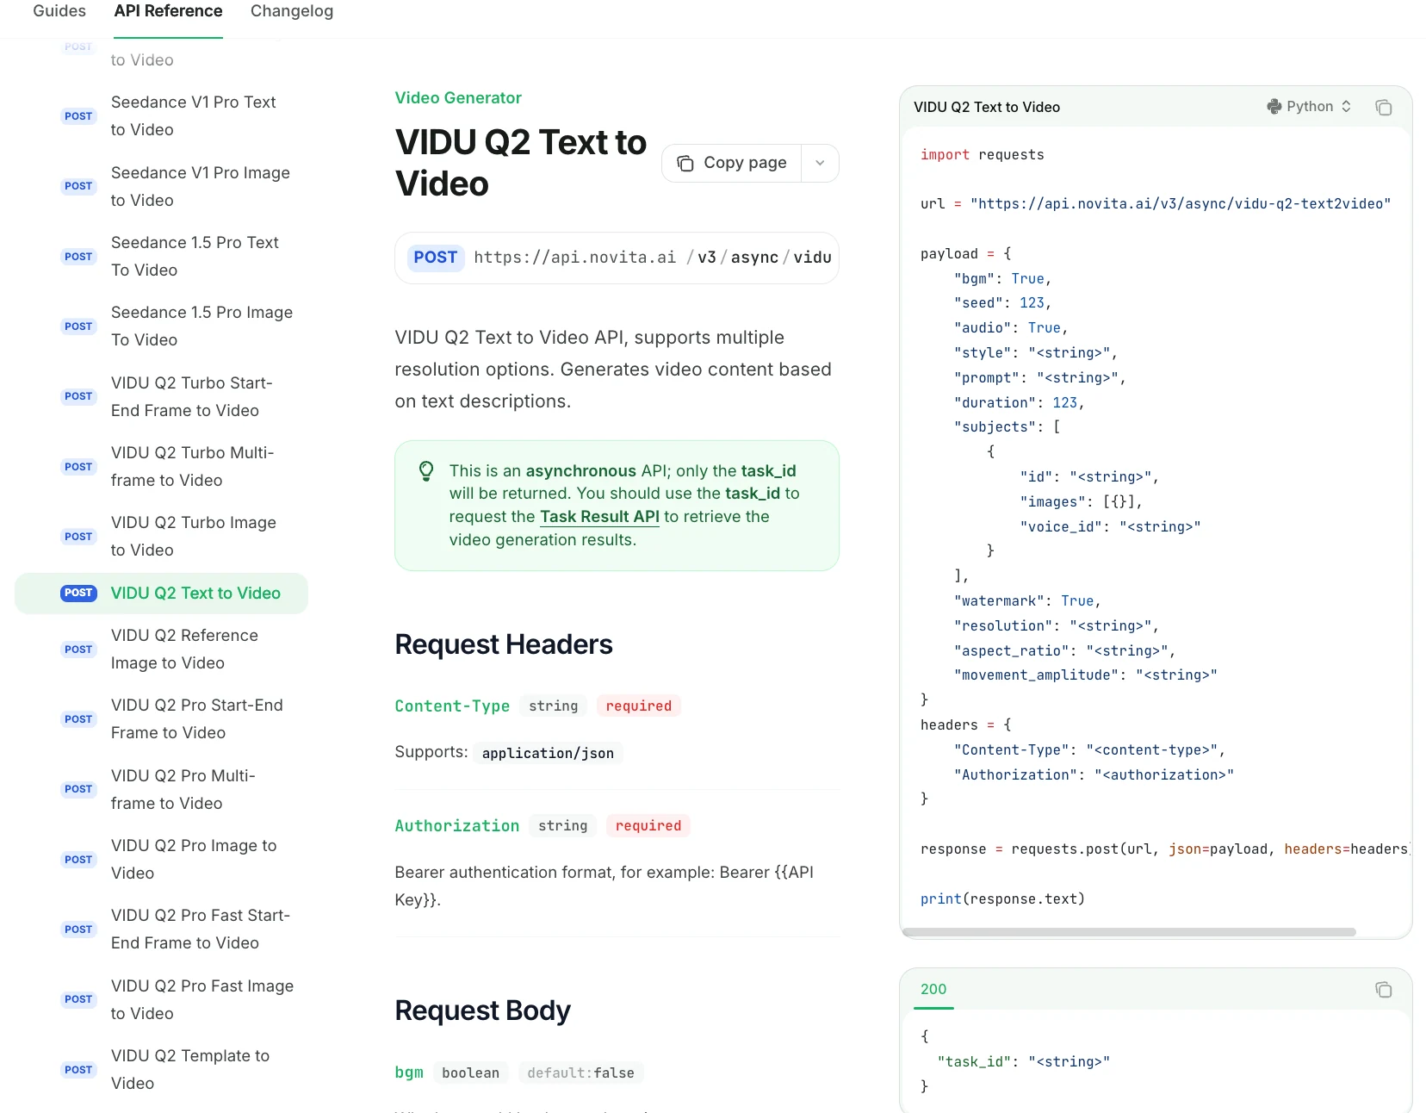The height and width of the screenshot is (1113, 1426).
Task: Copy the Python code sample
Action: pos(1383,108)
